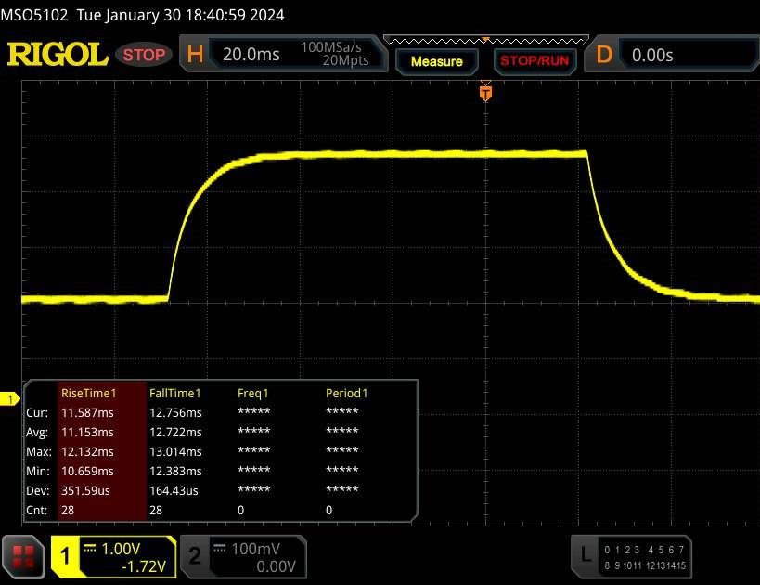Click RiseTime1 minimum value 10.659ms

87,471
